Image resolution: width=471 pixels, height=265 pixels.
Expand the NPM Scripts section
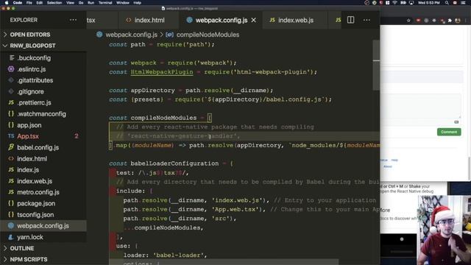(29, 259)
